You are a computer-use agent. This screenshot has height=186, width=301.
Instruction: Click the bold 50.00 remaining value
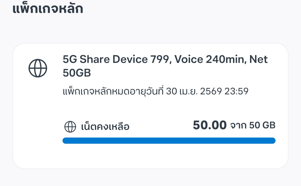click(210, 125)
